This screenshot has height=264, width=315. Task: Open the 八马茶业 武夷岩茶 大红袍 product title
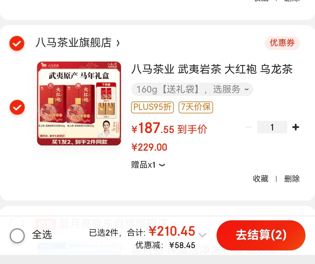point(212,69)
